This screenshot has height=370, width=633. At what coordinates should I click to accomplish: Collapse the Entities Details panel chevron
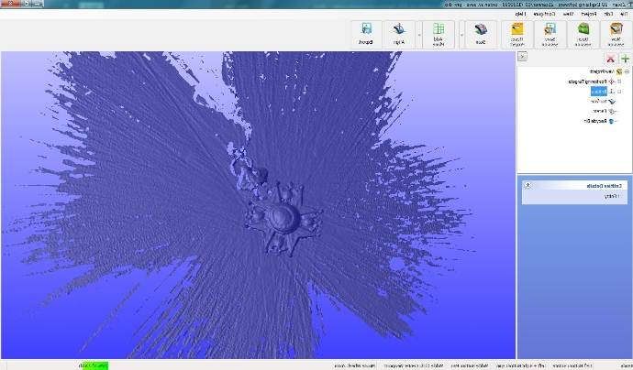527,185
